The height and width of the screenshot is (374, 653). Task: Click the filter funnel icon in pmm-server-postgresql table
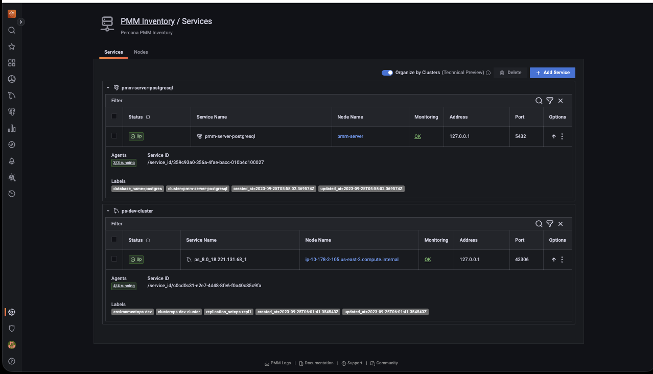[x=550, y=101]
